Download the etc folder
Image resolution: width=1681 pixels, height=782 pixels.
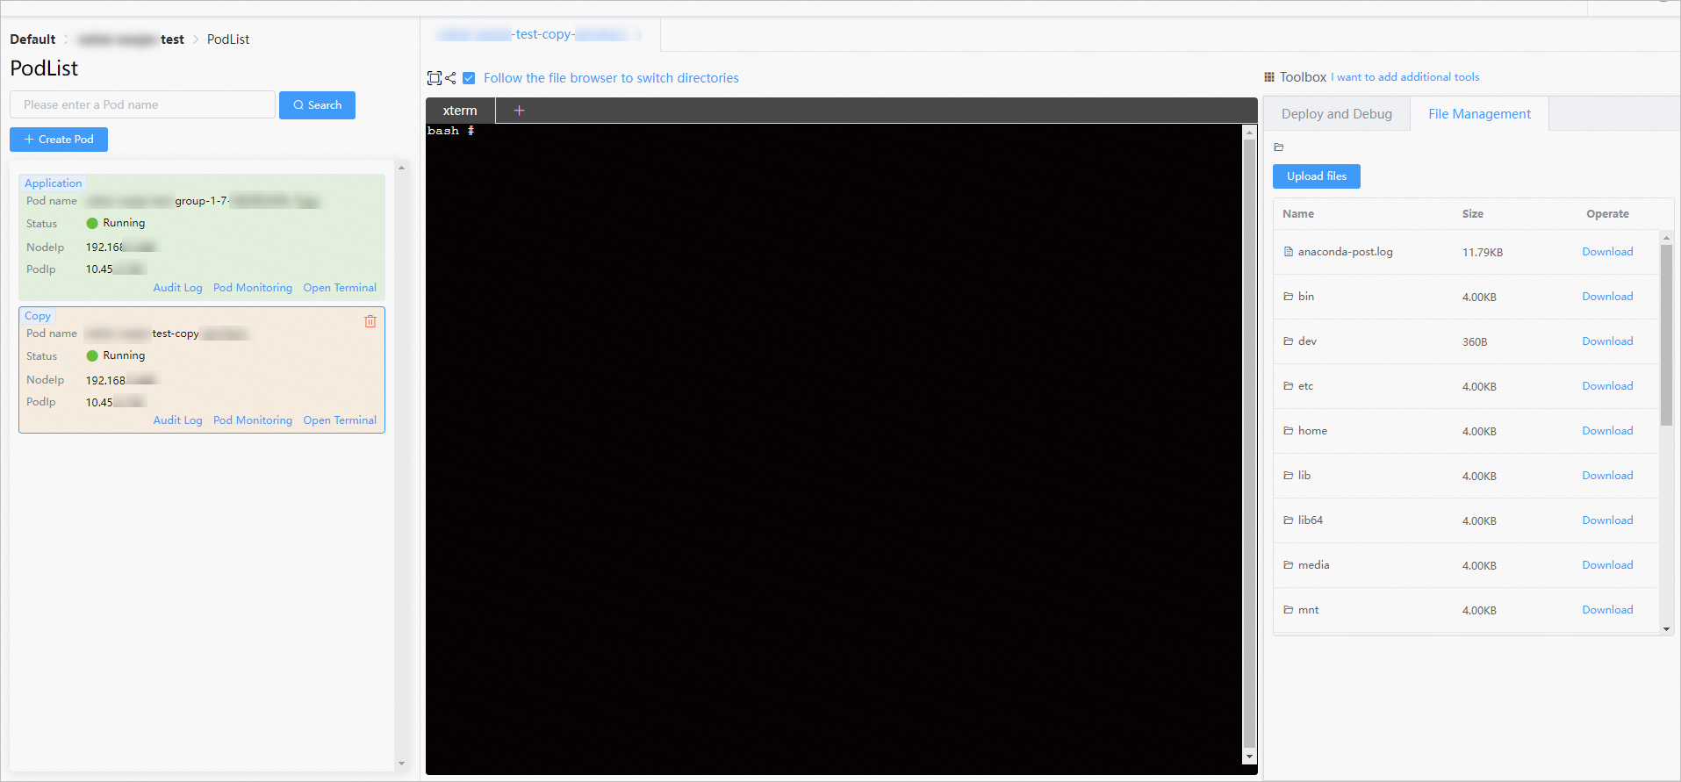[x=1607, y=386]
